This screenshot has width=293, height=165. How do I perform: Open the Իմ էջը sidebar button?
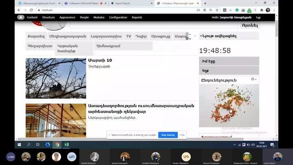coord(229,61)
